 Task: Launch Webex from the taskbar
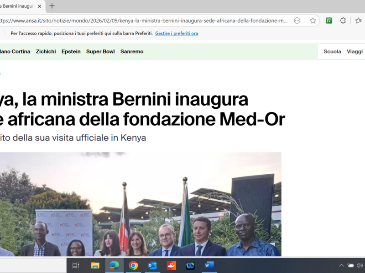tap(190, 265)
